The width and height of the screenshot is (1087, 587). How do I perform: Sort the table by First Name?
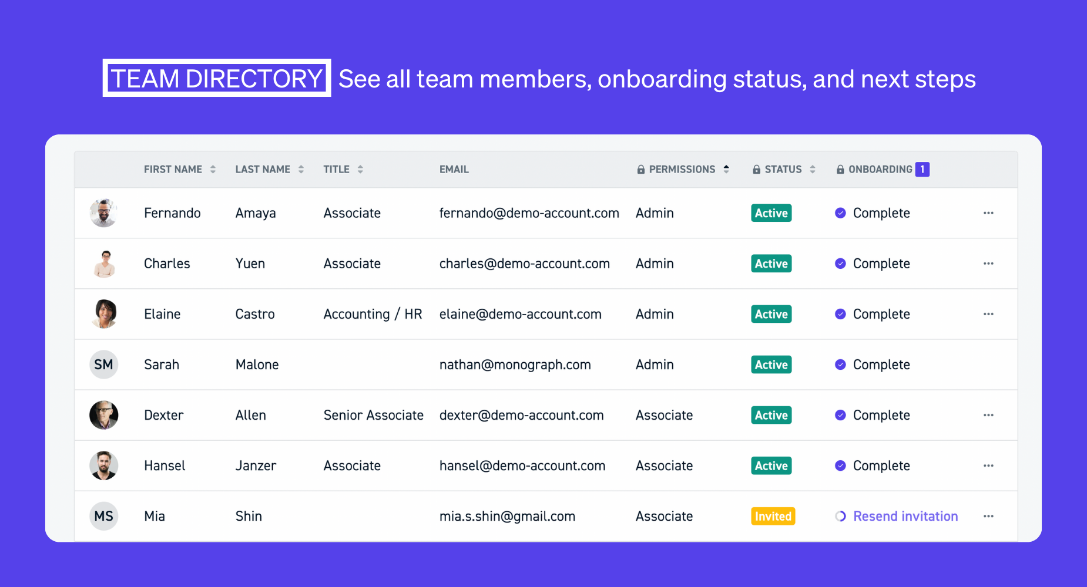[213, 170]
